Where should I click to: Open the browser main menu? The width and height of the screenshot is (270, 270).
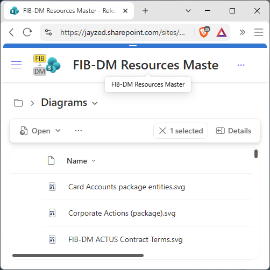point(259,32)
